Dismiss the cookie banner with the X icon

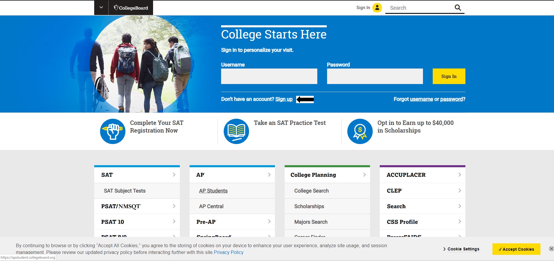point(551,249)
